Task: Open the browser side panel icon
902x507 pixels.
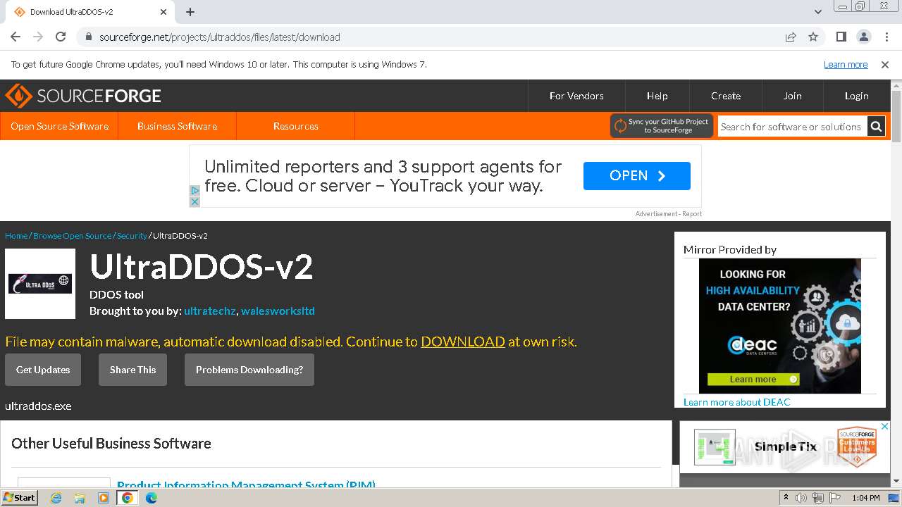Action: [x=841, y=37]
